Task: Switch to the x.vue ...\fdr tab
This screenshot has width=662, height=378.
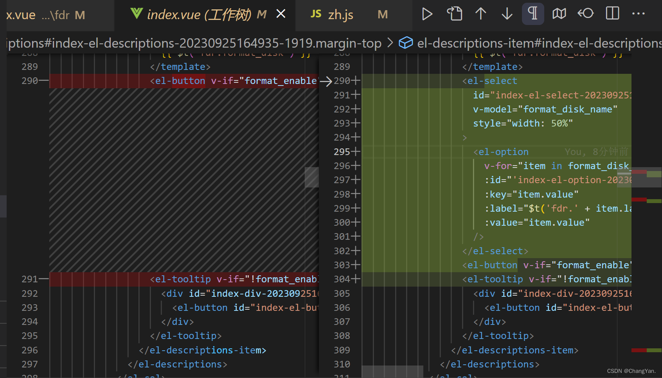Action: 57,15
